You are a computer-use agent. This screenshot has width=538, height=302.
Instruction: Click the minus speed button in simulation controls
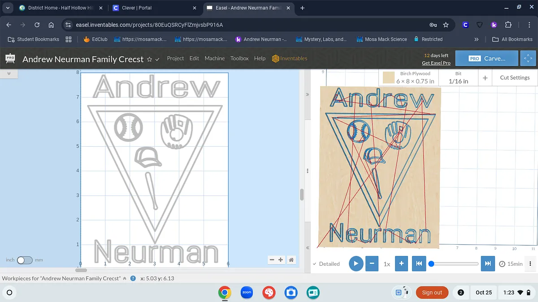coord(372,264)
